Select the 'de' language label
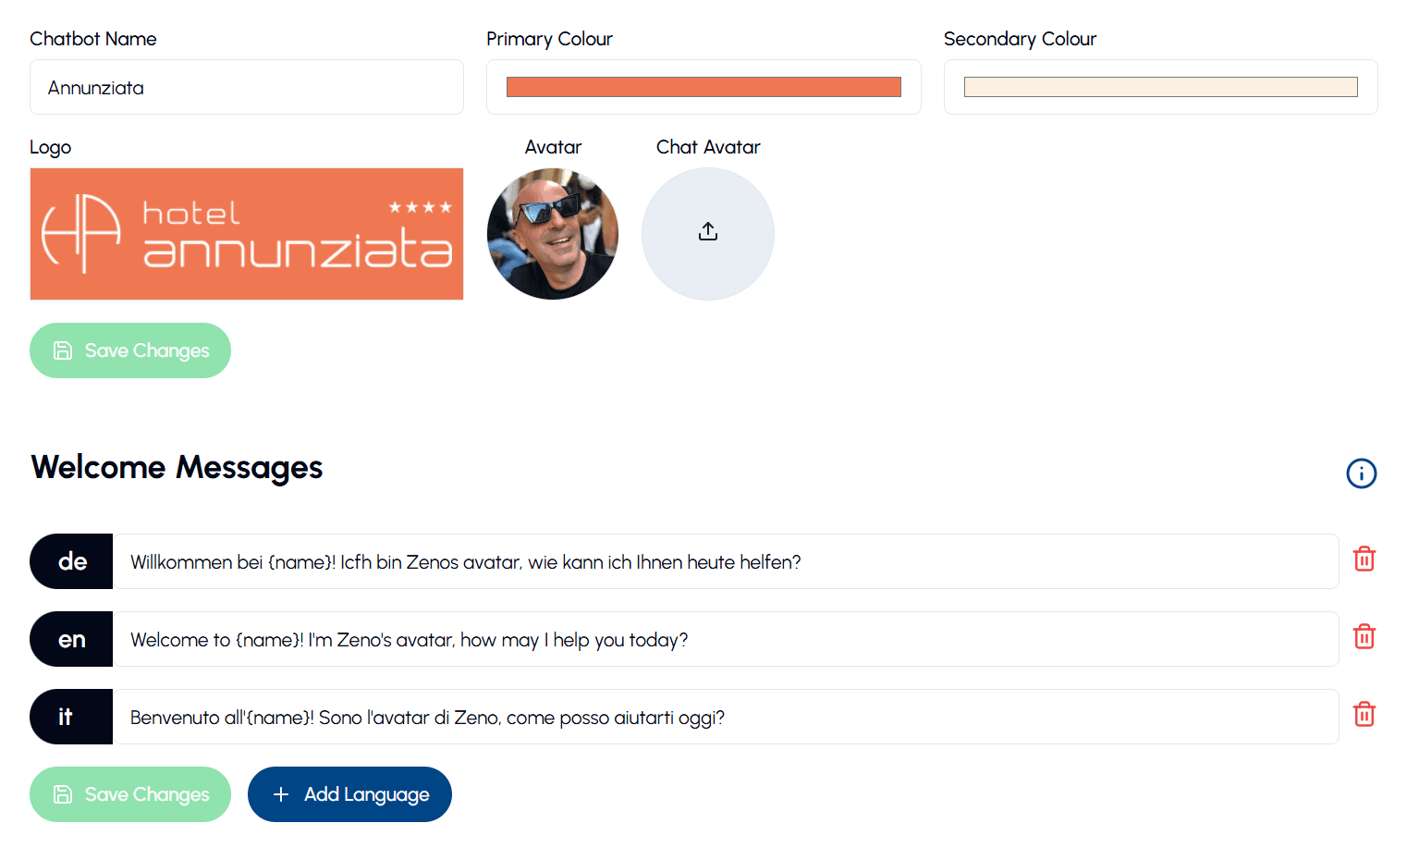This screenshot has width=1407, height=860. tap(72, 561)
